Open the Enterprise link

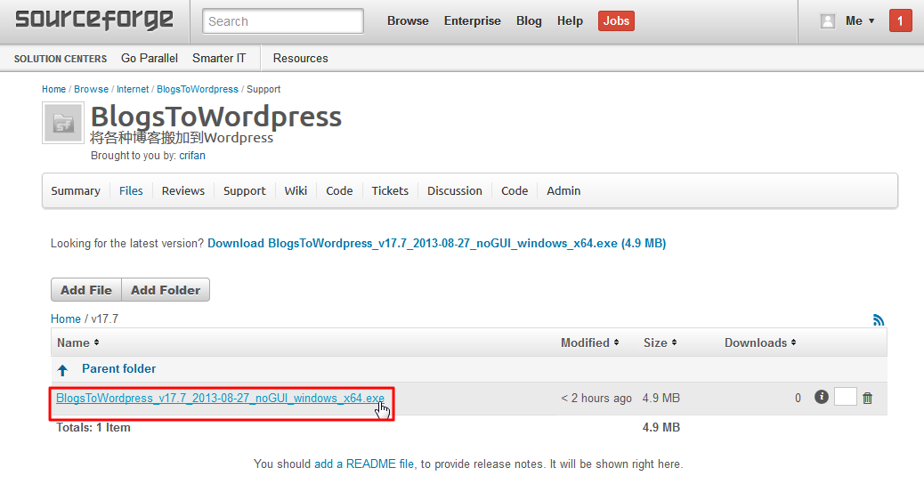point(472,20)
